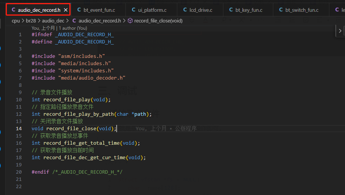Image resolution: width=345 pixels, height=195 pixels.
Task: Click the C icon in the breadcrumb path
Action: [74, 21]
